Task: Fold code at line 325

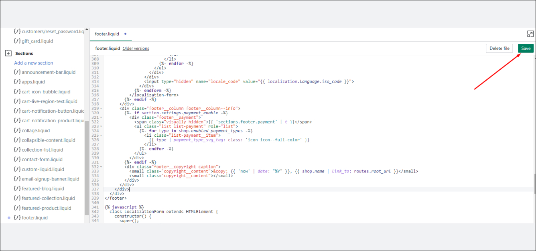Action: (x=101, y=136)
